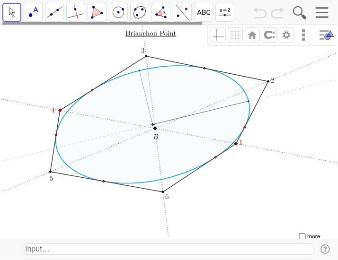Select the Angle measurement tool

tap(161, 12)
